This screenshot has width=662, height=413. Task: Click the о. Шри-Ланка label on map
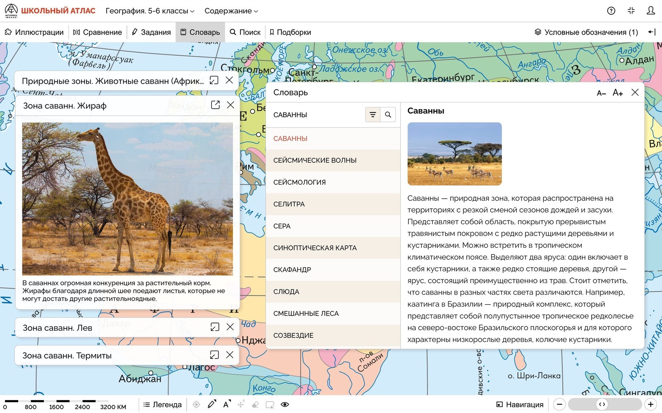pos(534,376)
